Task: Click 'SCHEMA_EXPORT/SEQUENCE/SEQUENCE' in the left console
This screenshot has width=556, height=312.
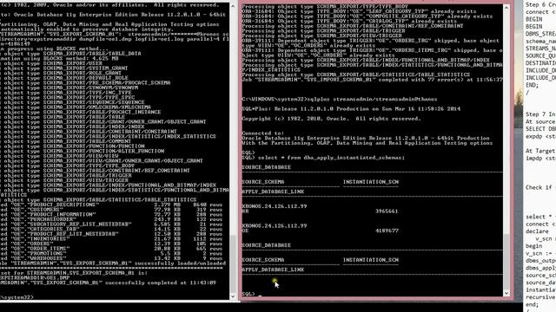Action: [x=94, y=102]
